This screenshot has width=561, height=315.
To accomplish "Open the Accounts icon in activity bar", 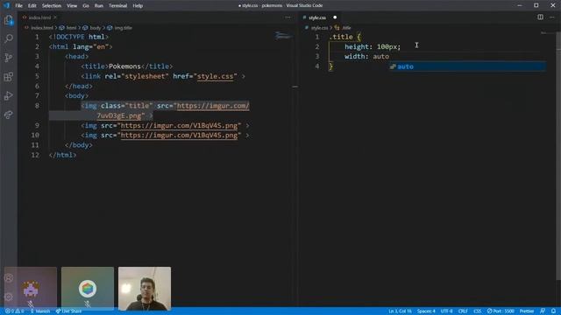I will (9, 278).
